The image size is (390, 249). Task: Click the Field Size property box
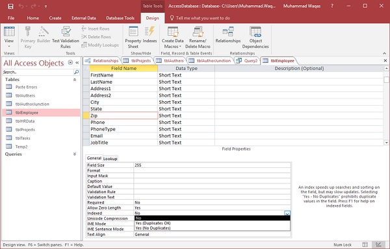[x=212, y=165]
